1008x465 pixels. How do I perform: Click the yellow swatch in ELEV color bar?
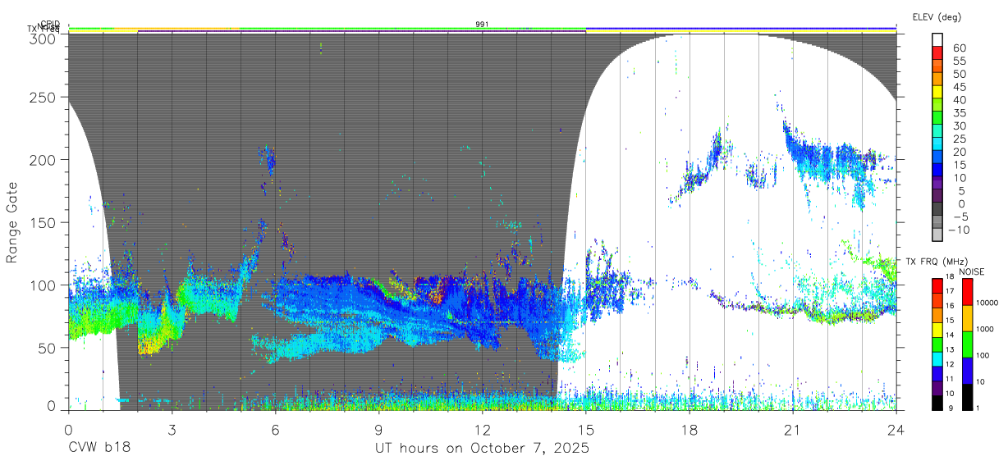(937, 93)
